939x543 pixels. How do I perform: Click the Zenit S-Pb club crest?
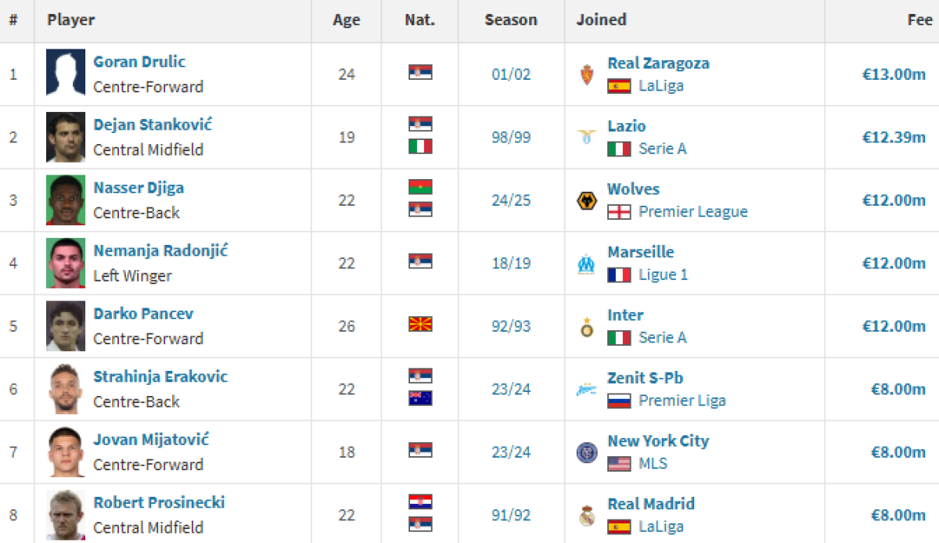[587, 390]
